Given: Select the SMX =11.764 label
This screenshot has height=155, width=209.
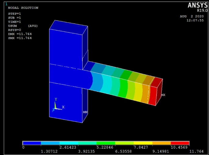Looking at the screenshot, I should pyautogui.click(x=20, y=38).
